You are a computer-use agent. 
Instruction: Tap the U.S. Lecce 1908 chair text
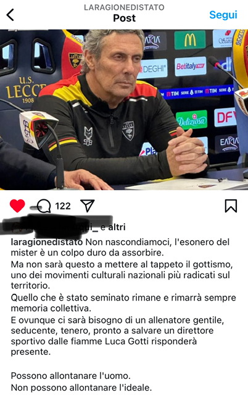click(25, 91)
